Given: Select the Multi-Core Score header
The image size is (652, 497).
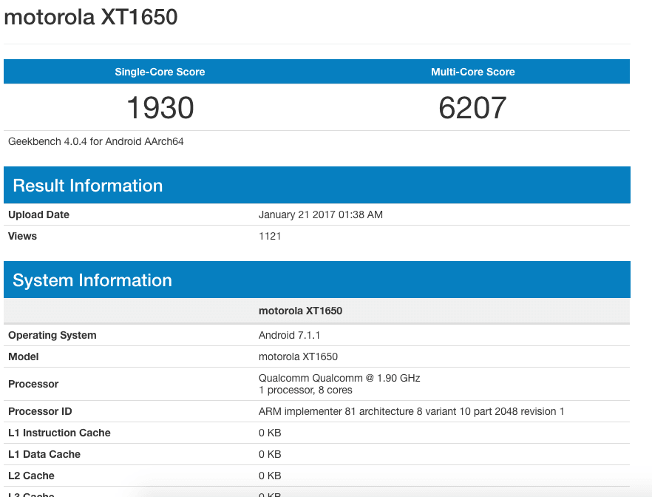Looking at the screenshot, I should [x=473, y=72].
